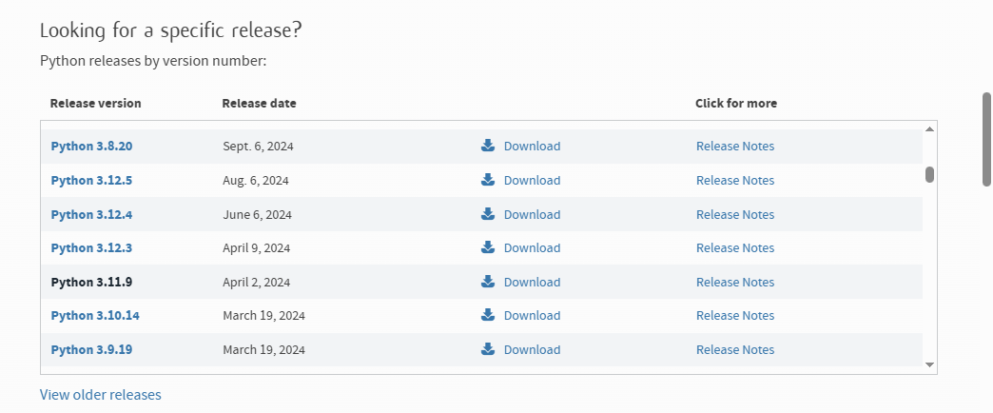View Release Notes for Python 3.12.4
Screen dimensions: 993x413
pyautogui.click(x=735, y=215)
